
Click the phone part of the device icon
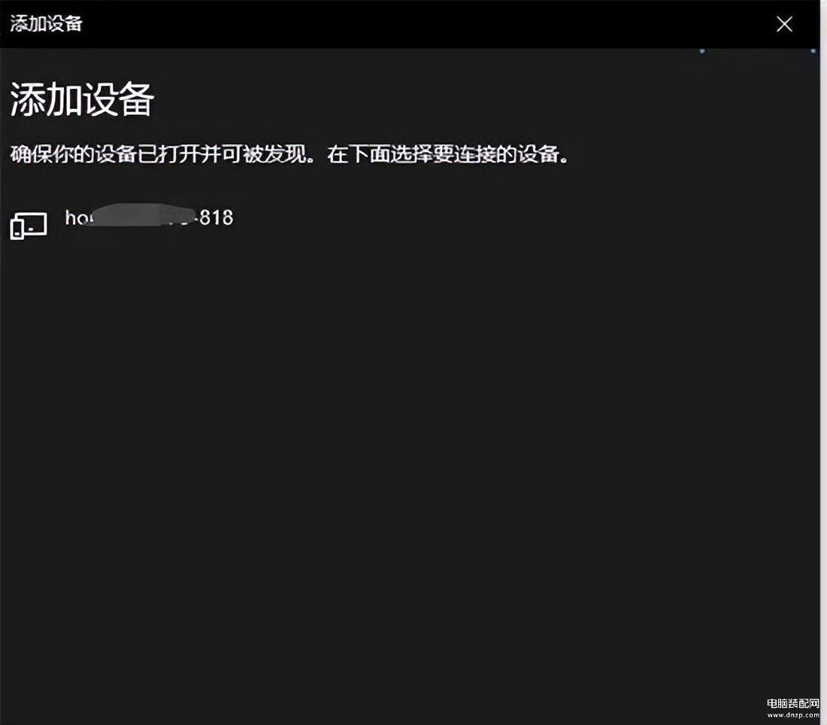[17, 229]
